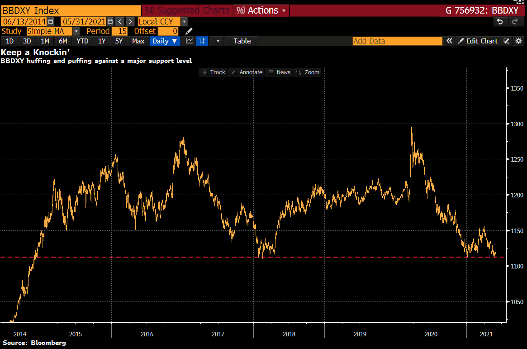Select the 1Y range
The image size is (527, 349).
point(102,41)
